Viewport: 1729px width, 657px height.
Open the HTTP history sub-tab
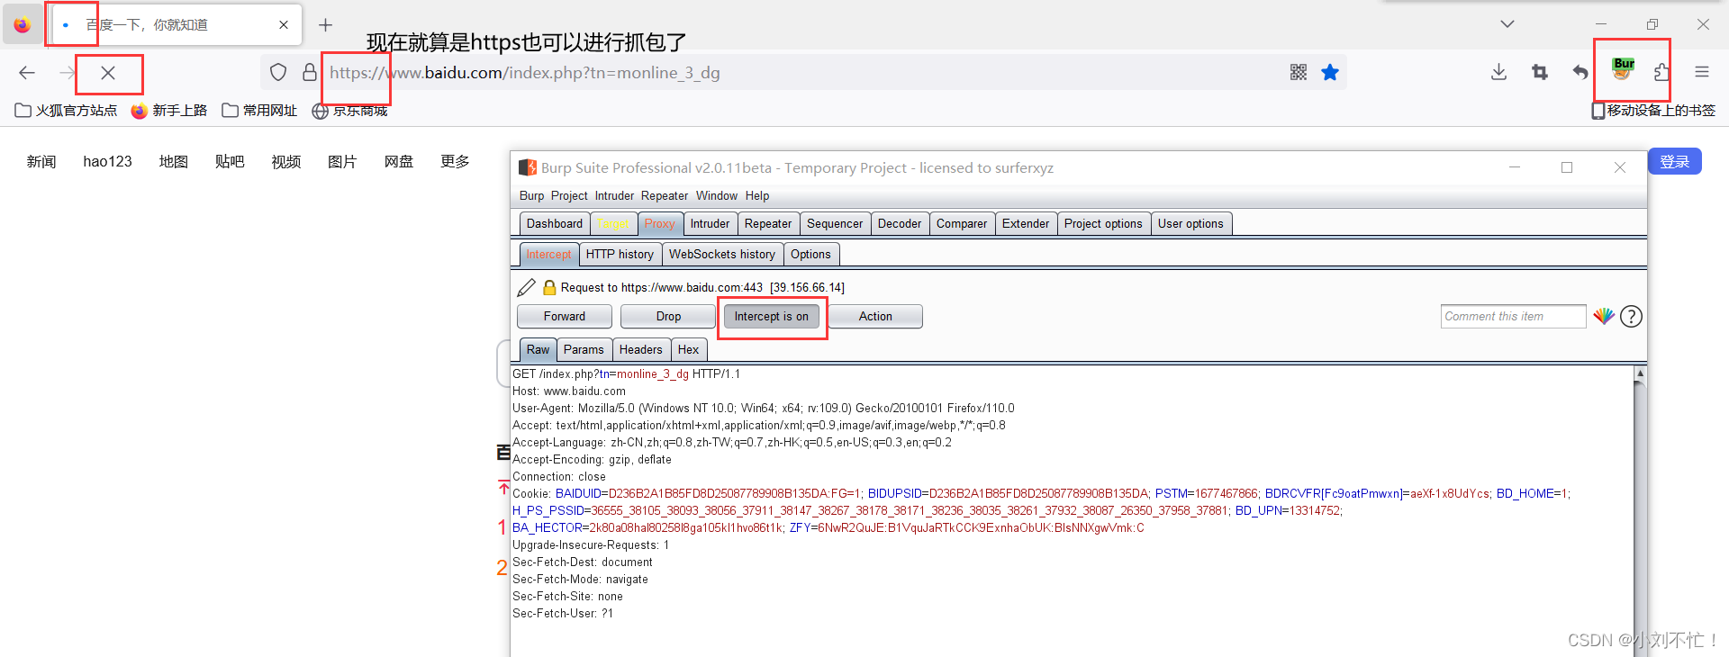click(620, 255)
